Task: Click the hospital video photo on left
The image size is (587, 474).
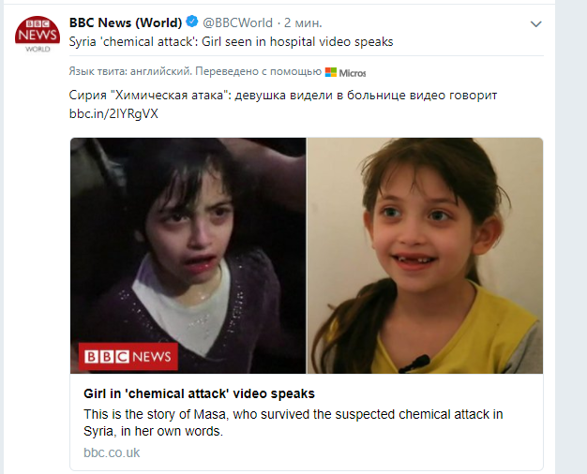Action: tap(188, 256)
